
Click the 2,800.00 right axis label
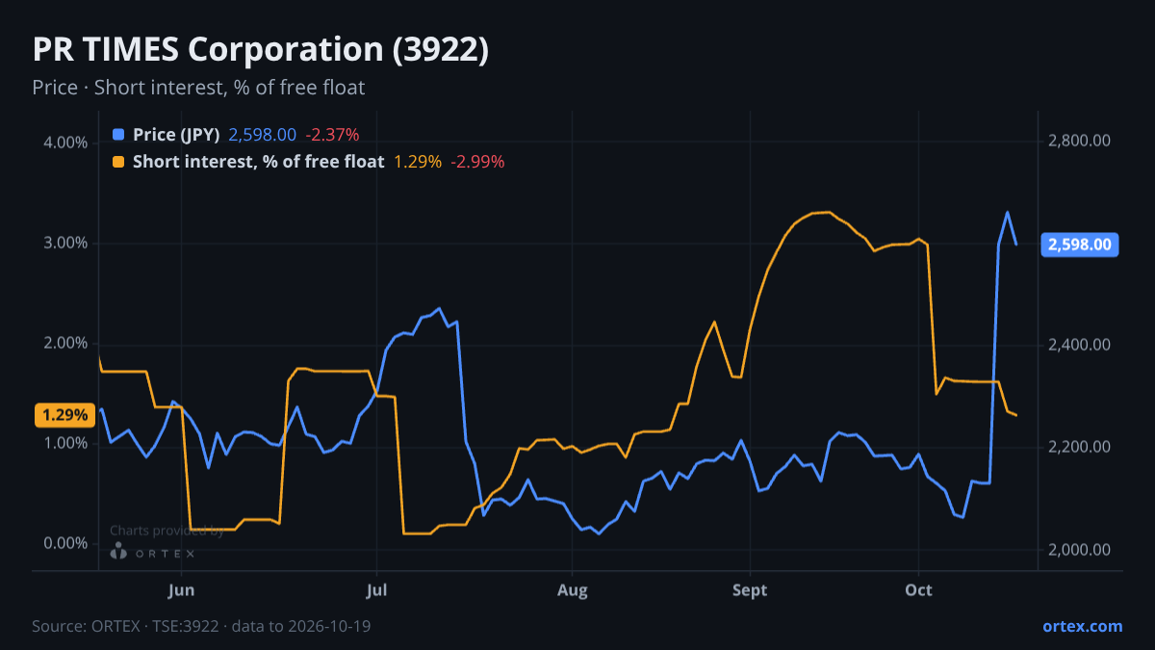(1080, 142)
